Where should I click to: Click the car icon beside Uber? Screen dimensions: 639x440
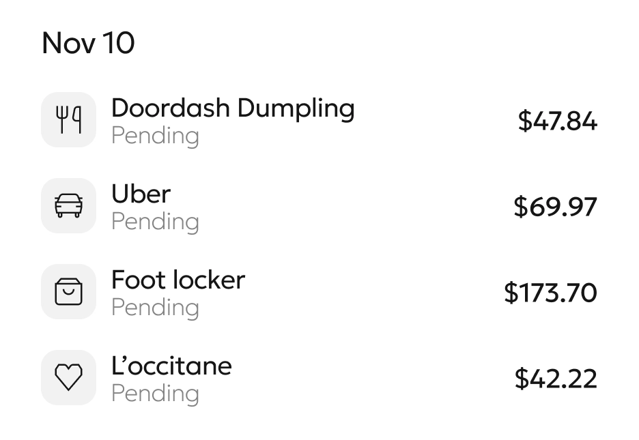point(68,205)
